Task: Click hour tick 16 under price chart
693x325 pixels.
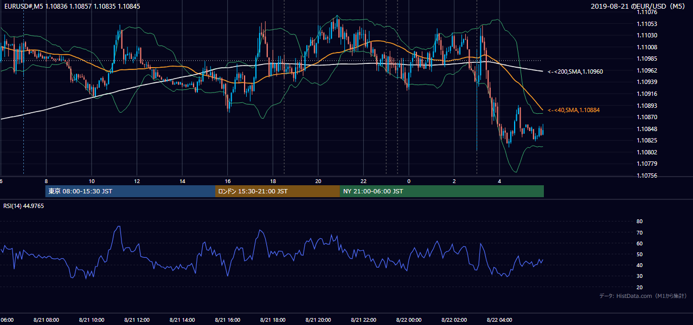Action: pyautogui.click(x=228, y=181)
